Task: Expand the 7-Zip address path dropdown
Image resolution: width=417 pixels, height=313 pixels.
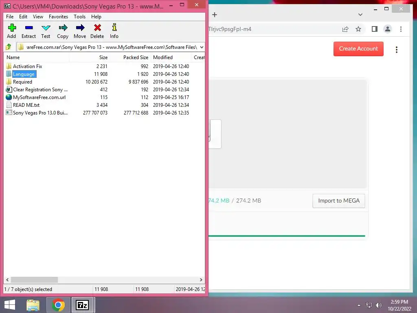Action: click(202, 47)
